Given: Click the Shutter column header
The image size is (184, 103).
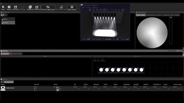Looking at the screenshot, I should coord(136,84).
